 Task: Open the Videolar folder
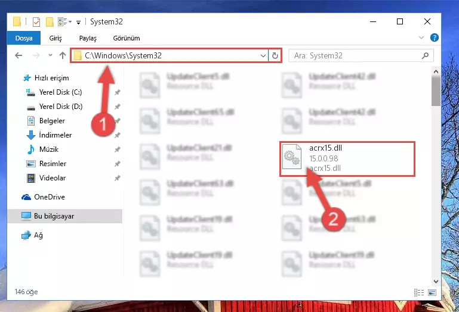coord(46,178)
